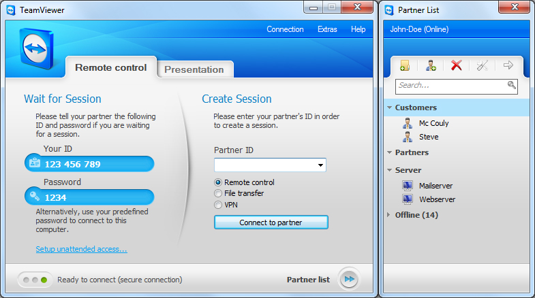Viewport: 535px width, 298px height.
Task: Collapse the Customers group
Action: coord(389,107)
